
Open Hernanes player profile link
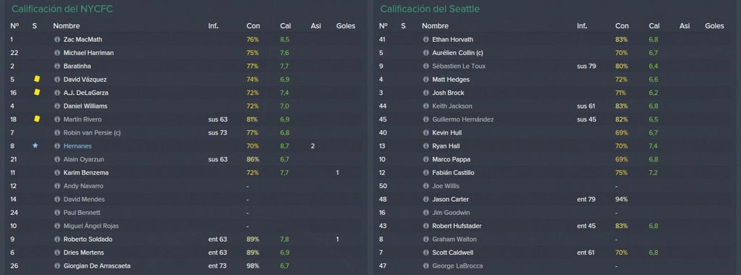pos(77,146)
